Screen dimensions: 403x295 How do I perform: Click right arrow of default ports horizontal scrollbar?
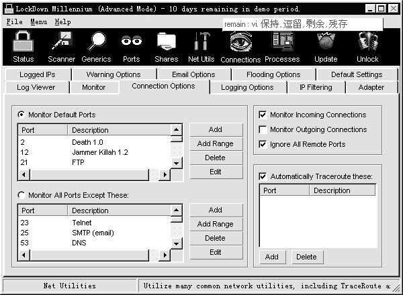(x=165, y=175)
